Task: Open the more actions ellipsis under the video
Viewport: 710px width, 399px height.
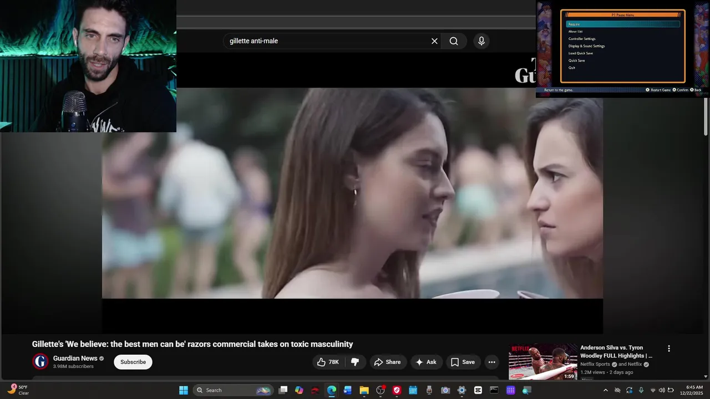Action: coord(491,362)
